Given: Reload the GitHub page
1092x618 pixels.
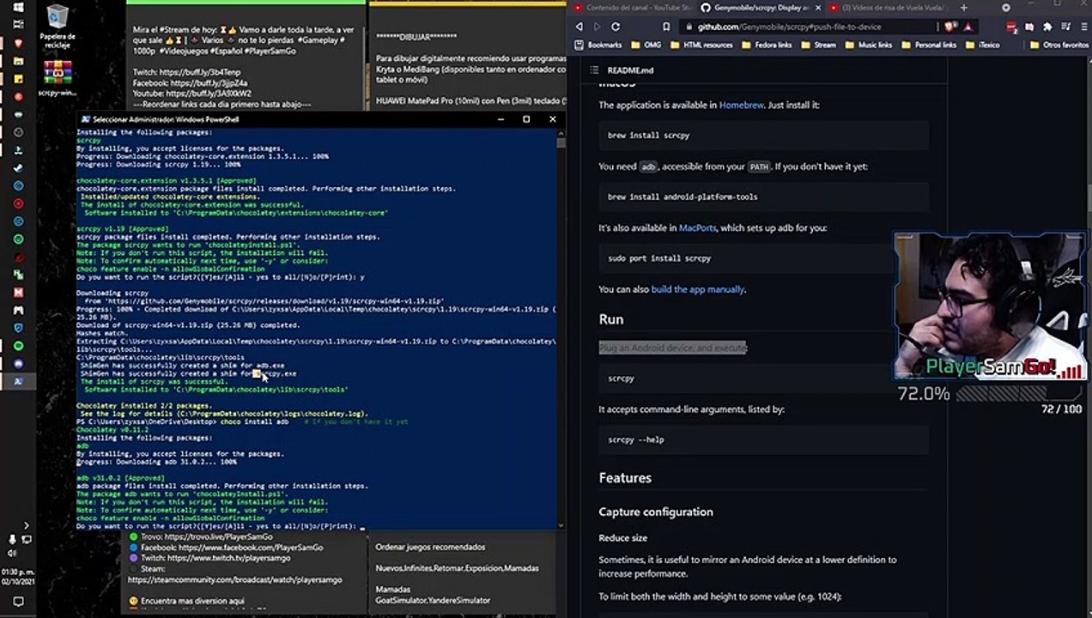Looking at the screenshot, I should click(x=615, y=27).
